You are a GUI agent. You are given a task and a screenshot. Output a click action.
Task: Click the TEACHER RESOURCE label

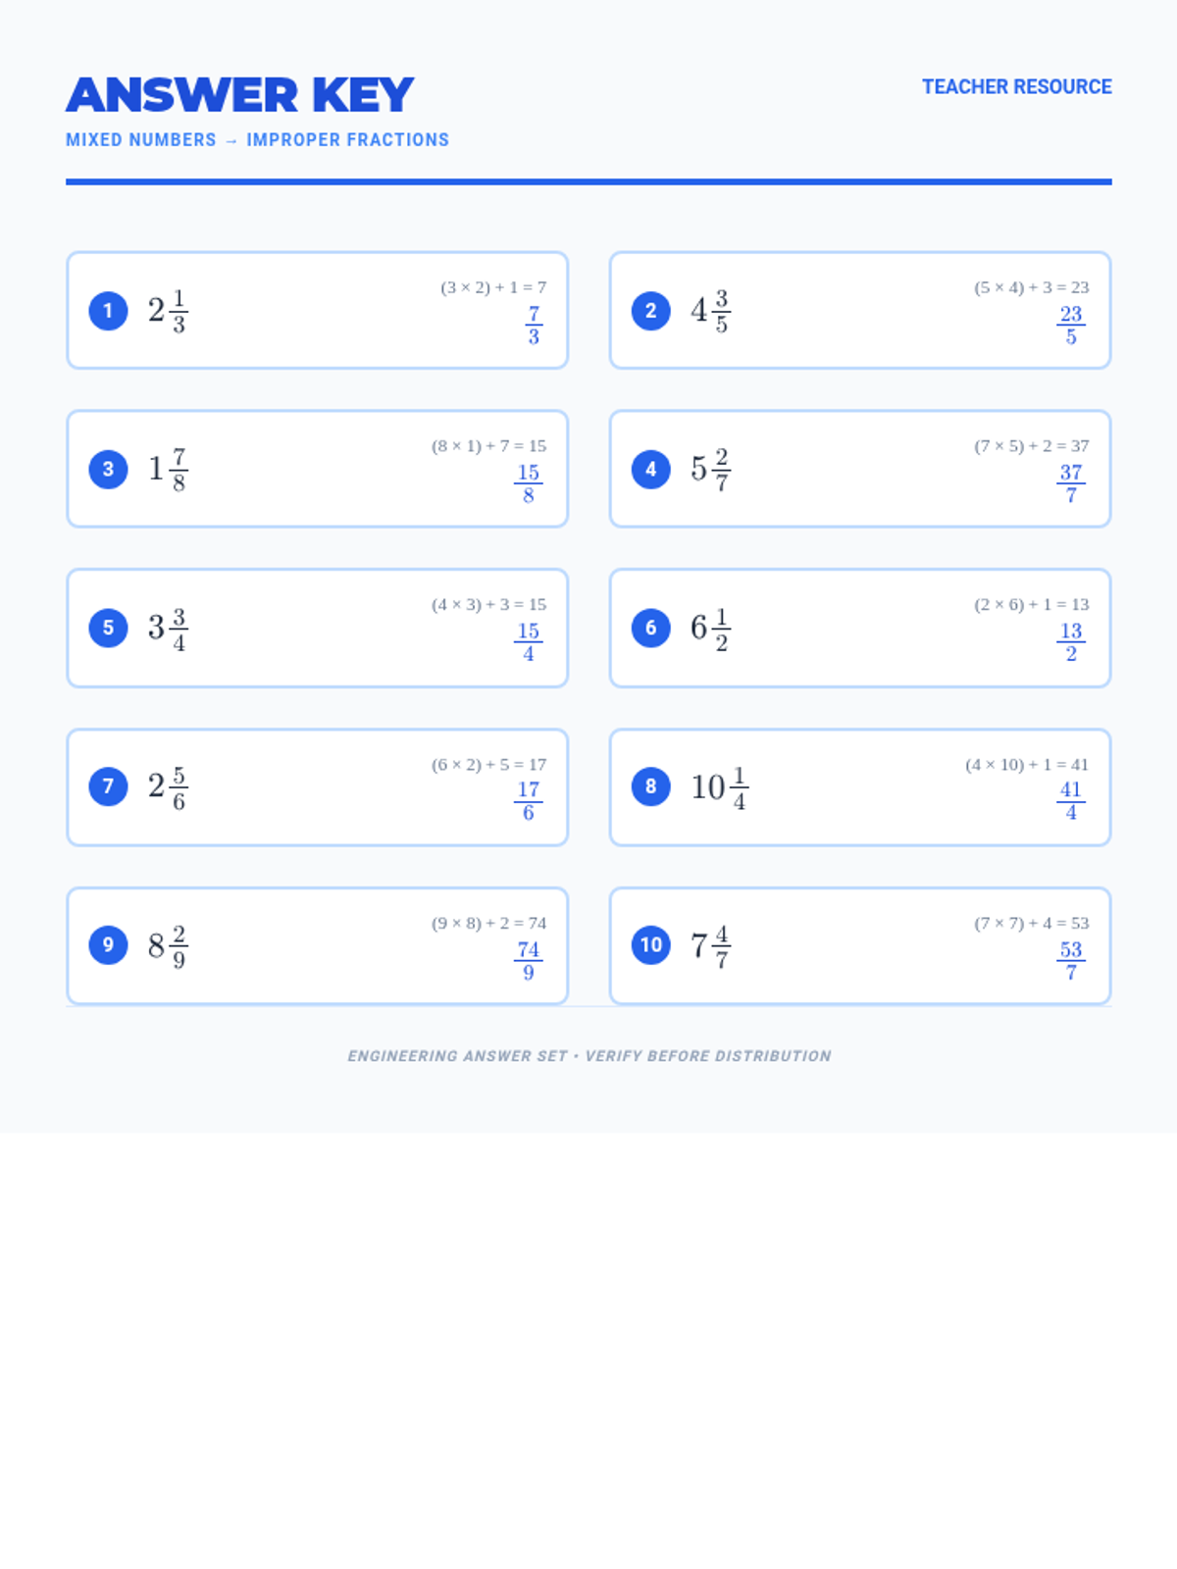(1017, 86)
